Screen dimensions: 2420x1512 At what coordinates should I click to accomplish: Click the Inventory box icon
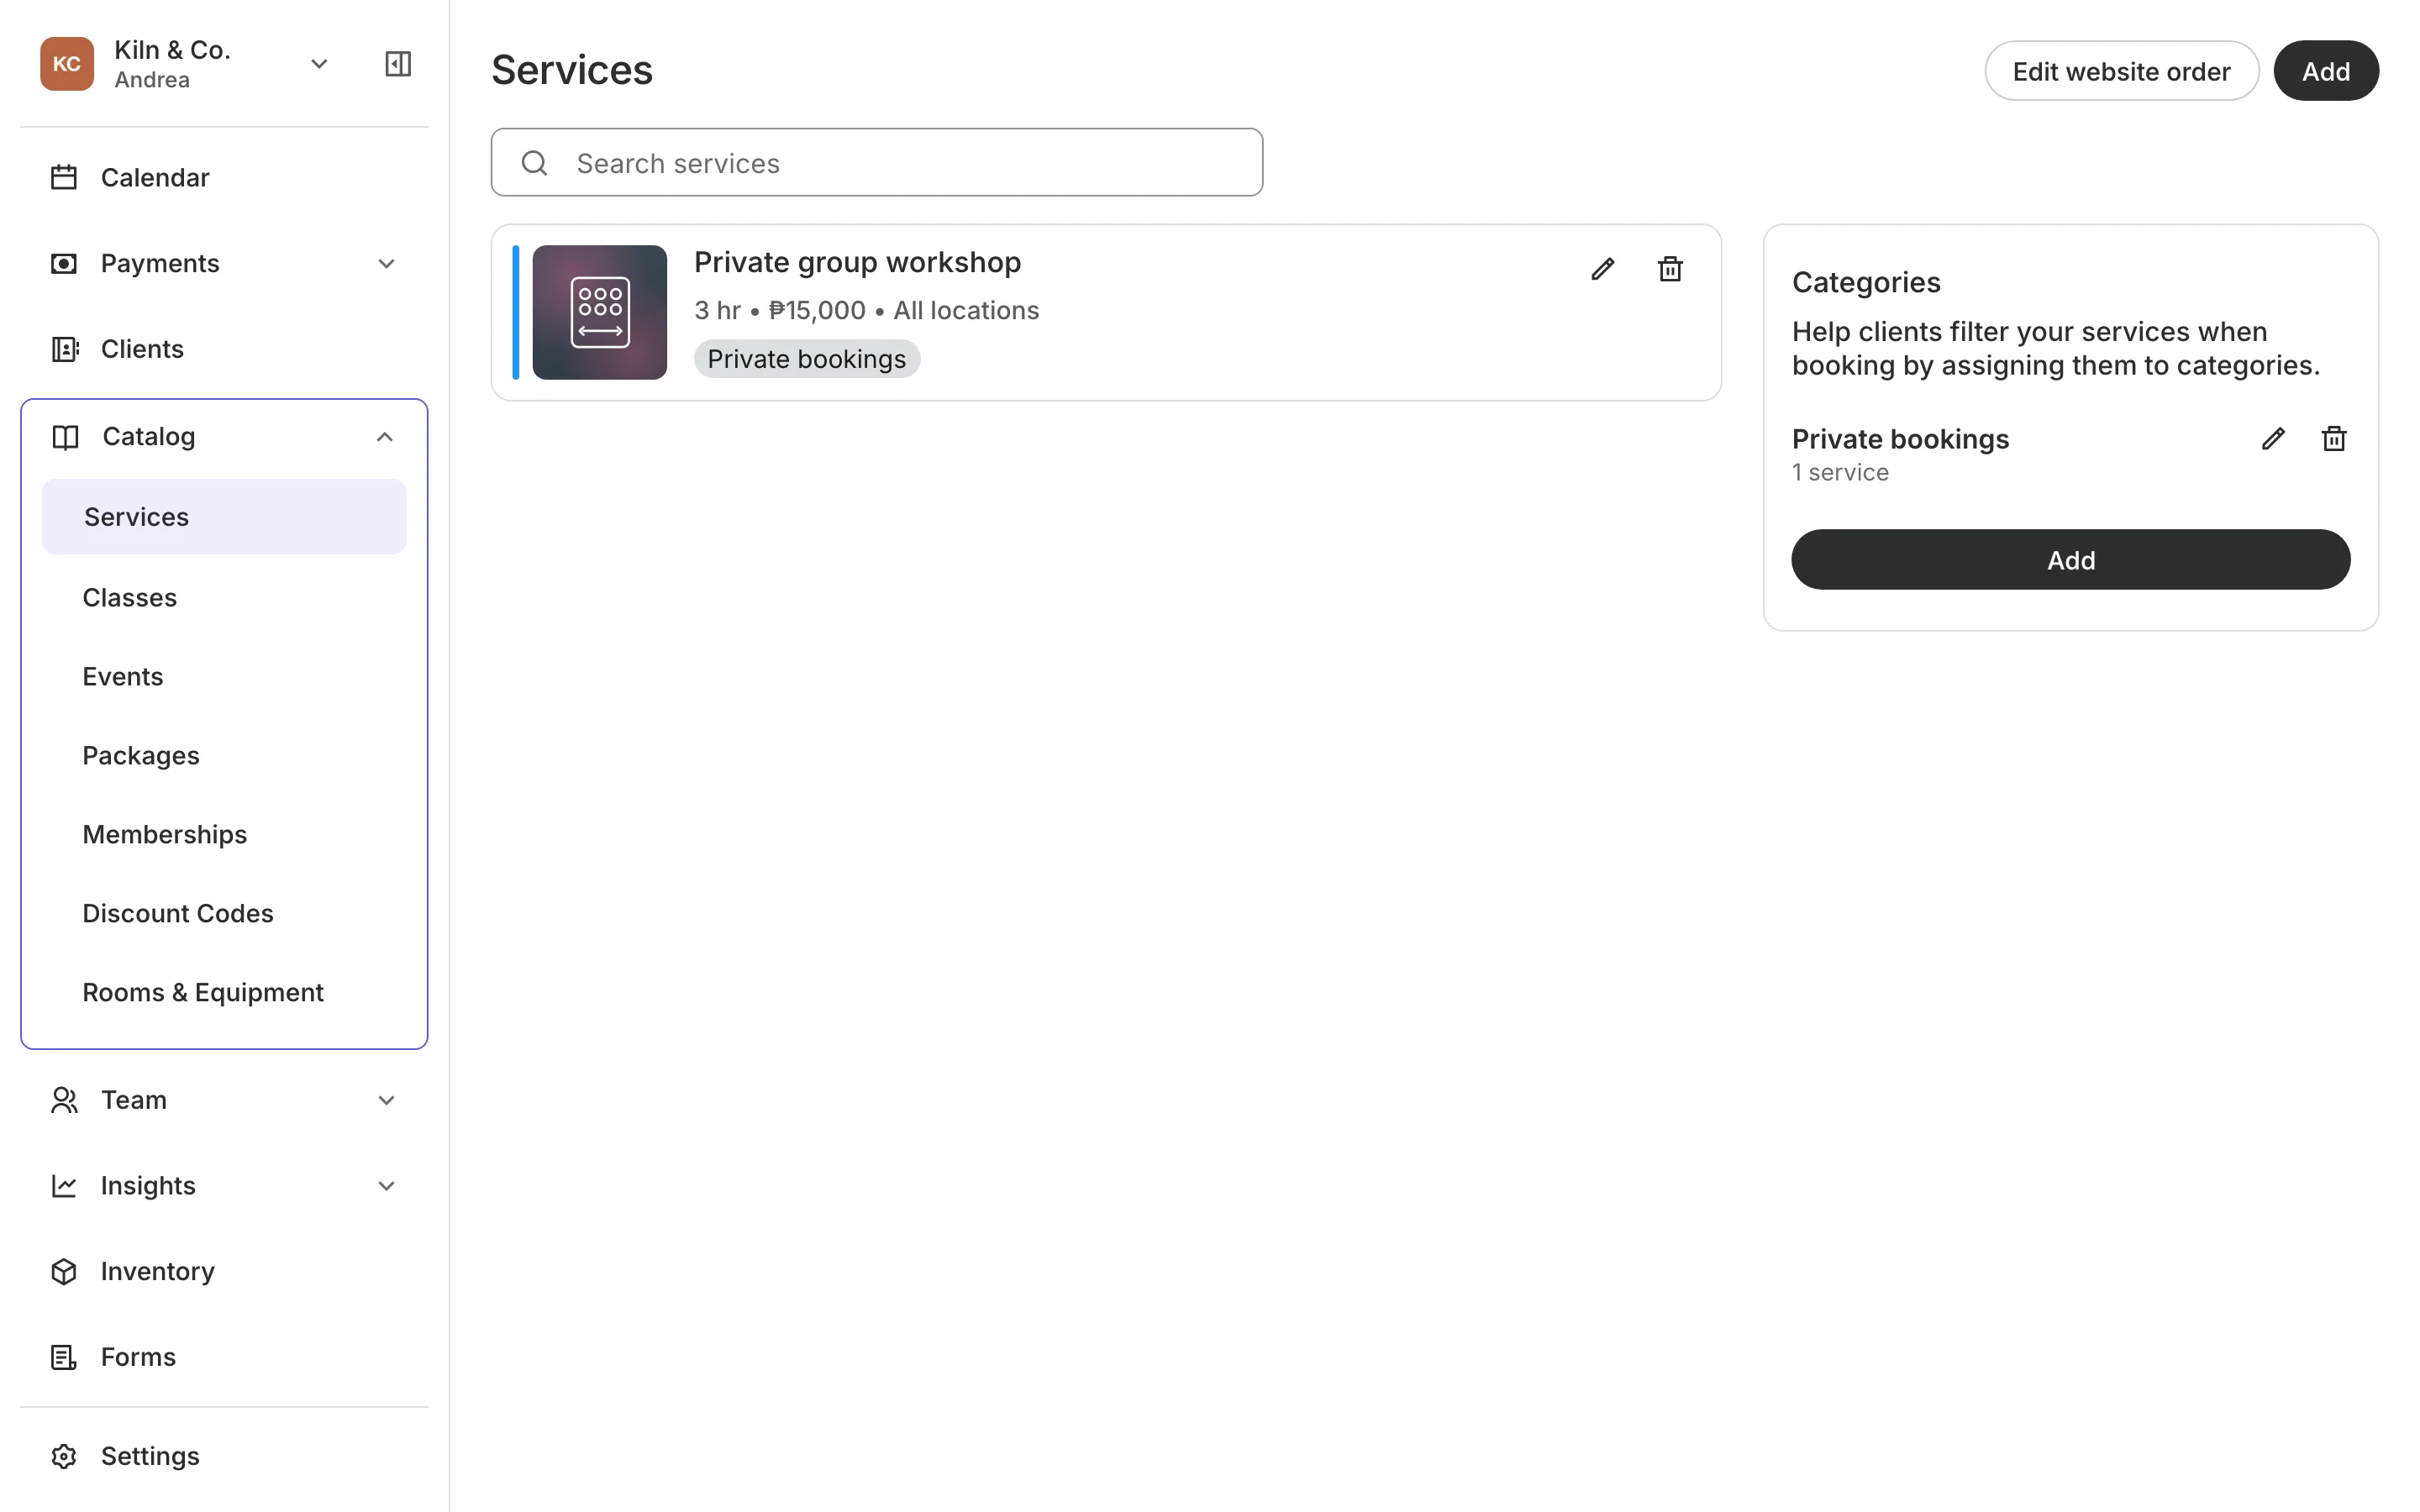pyautogui.click(x=64, y=1272)
